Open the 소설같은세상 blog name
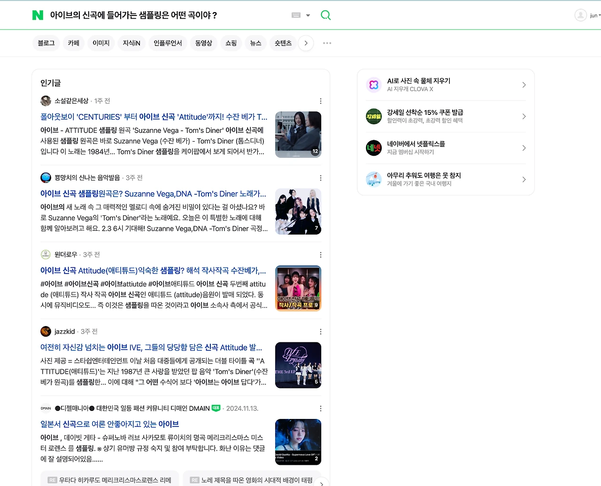Viewport: 601px width, 486px height. click(x=71, y=101)
